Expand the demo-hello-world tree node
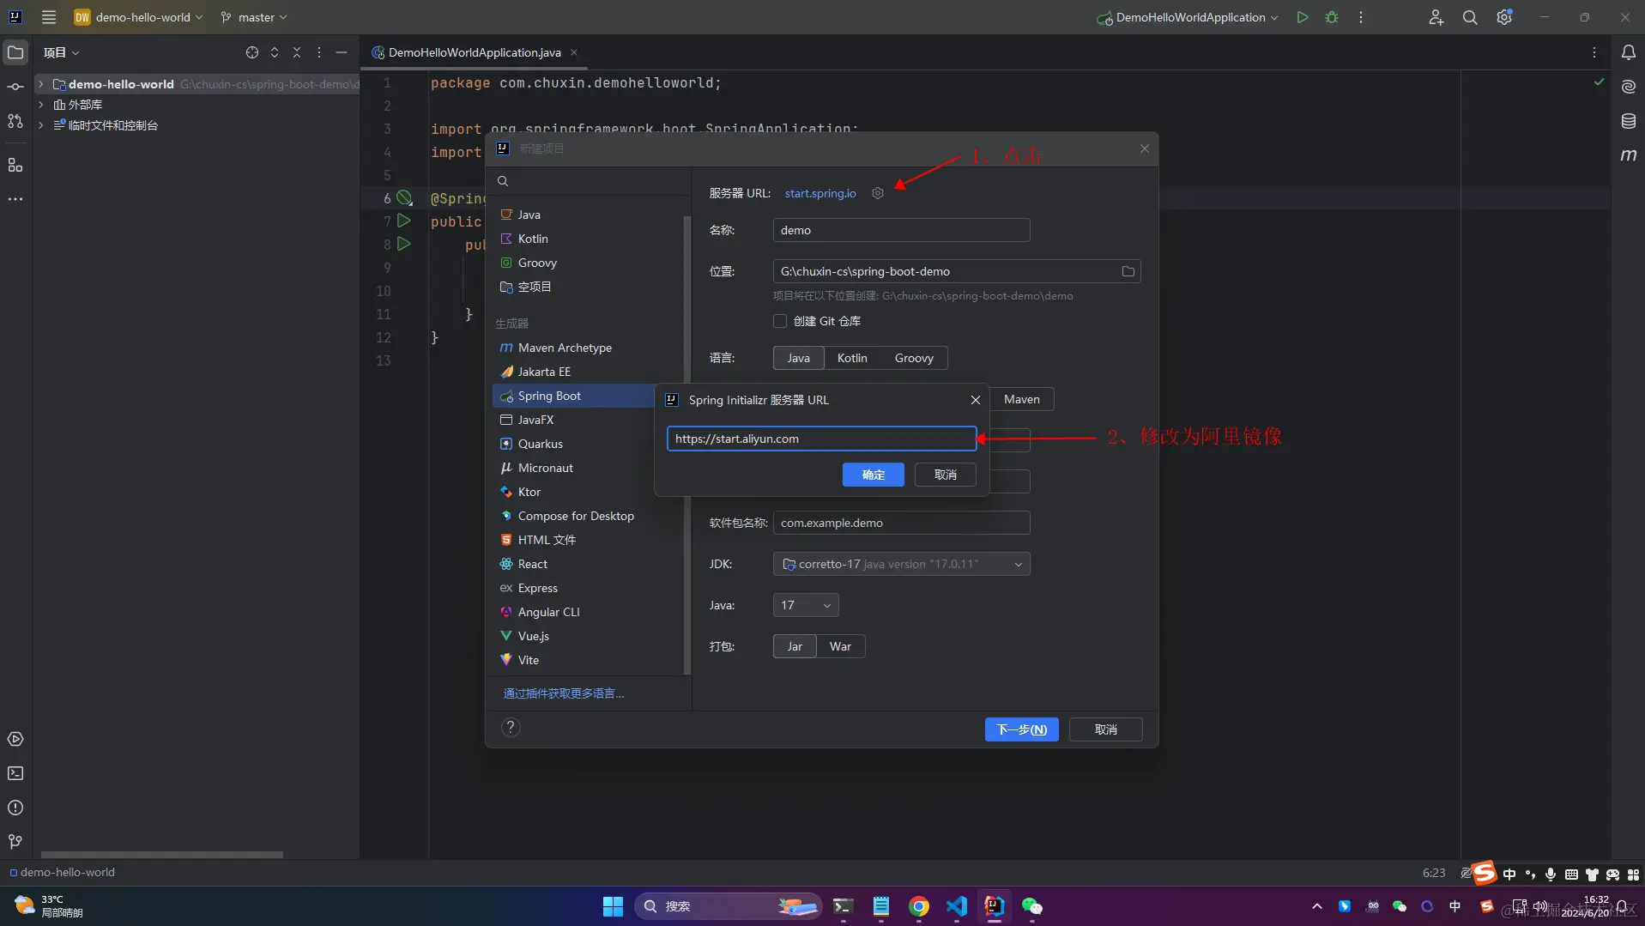Viewport: 1645px width, 926px height. (x=40, y=84)
